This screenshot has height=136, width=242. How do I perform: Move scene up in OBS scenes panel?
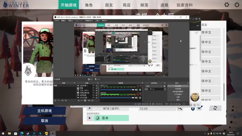click(x=63, y=101)
